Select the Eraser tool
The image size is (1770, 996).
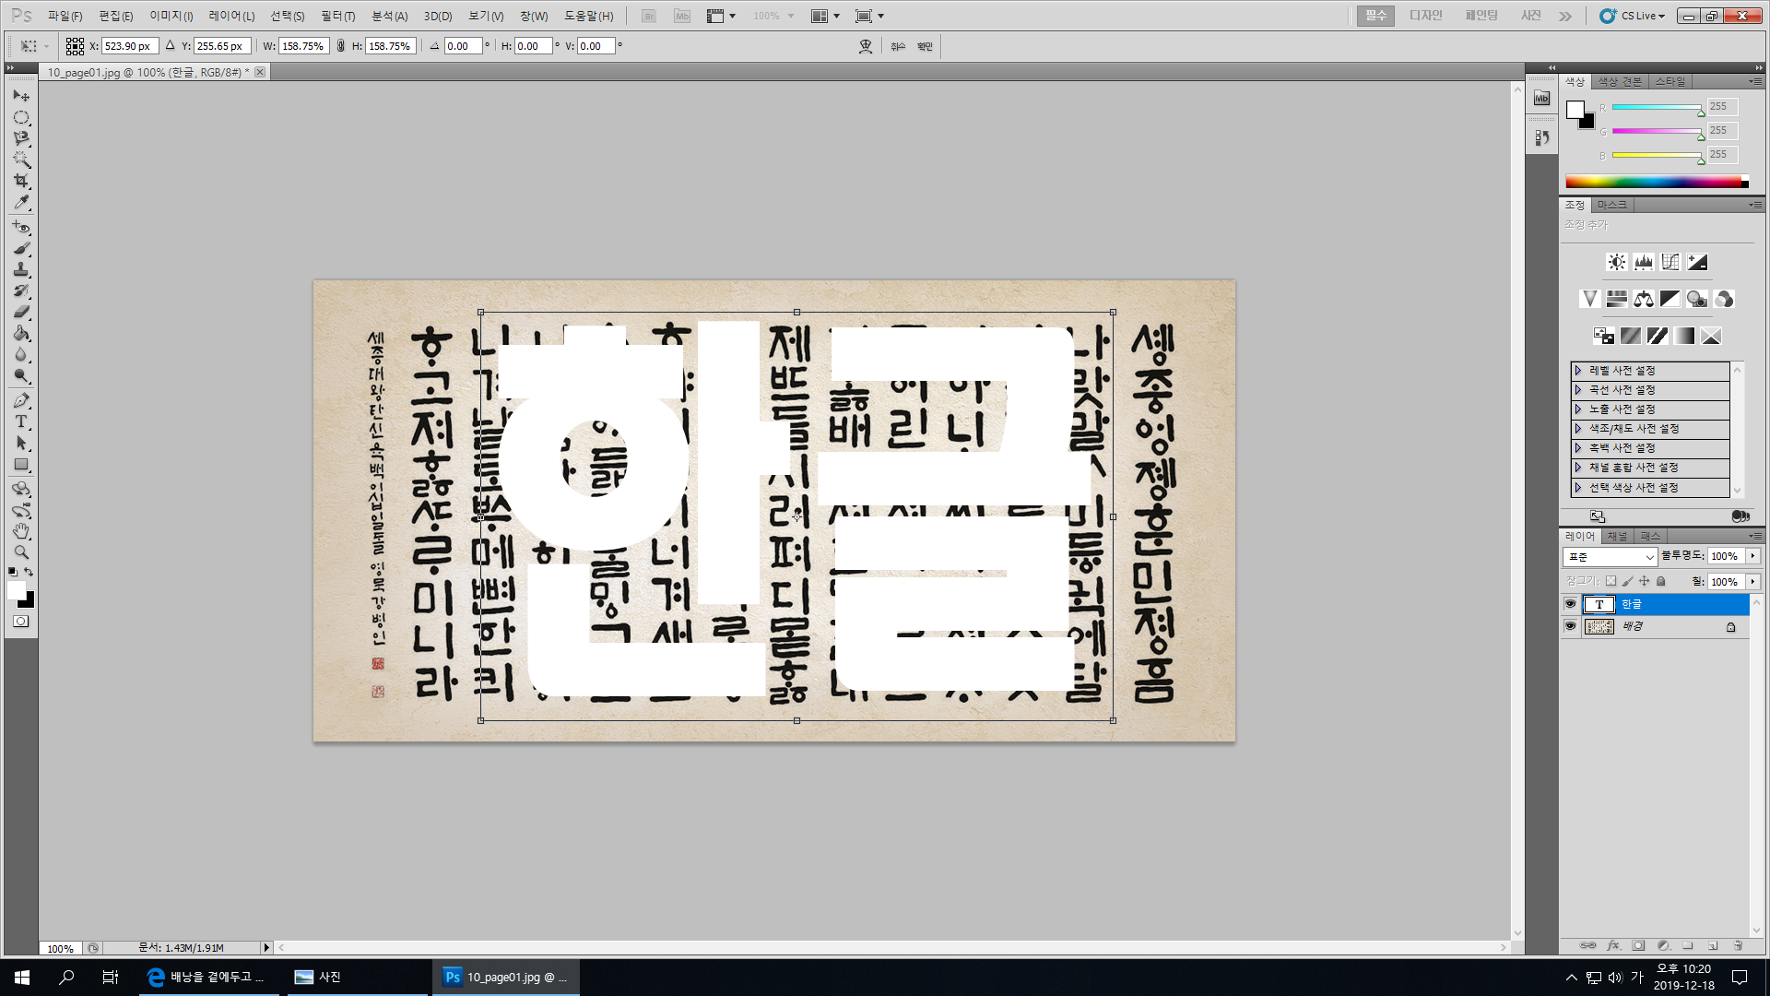(x=21, y=312)
